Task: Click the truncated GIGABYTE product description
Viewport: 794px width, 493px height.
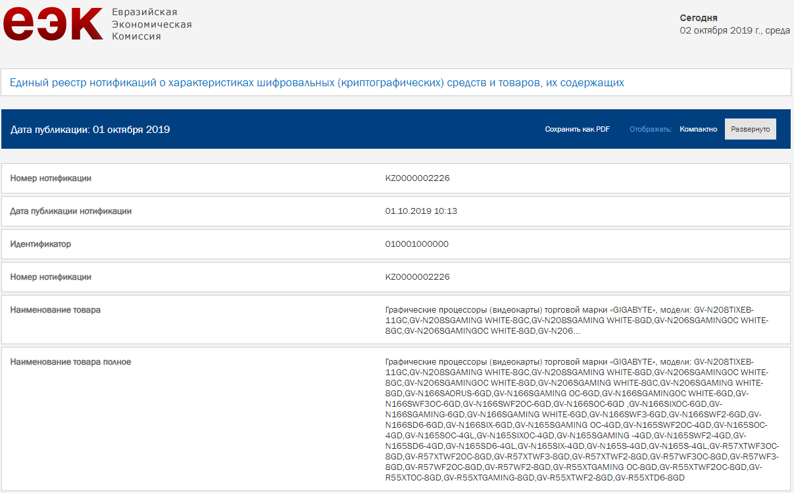Action: [577, 320]
